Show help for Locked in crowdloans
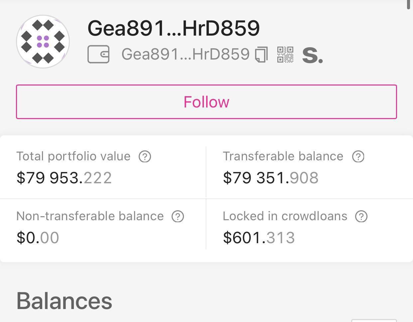The height and width of the screenshot is (322, 413). pyautogui.click(x=361, y=217)
